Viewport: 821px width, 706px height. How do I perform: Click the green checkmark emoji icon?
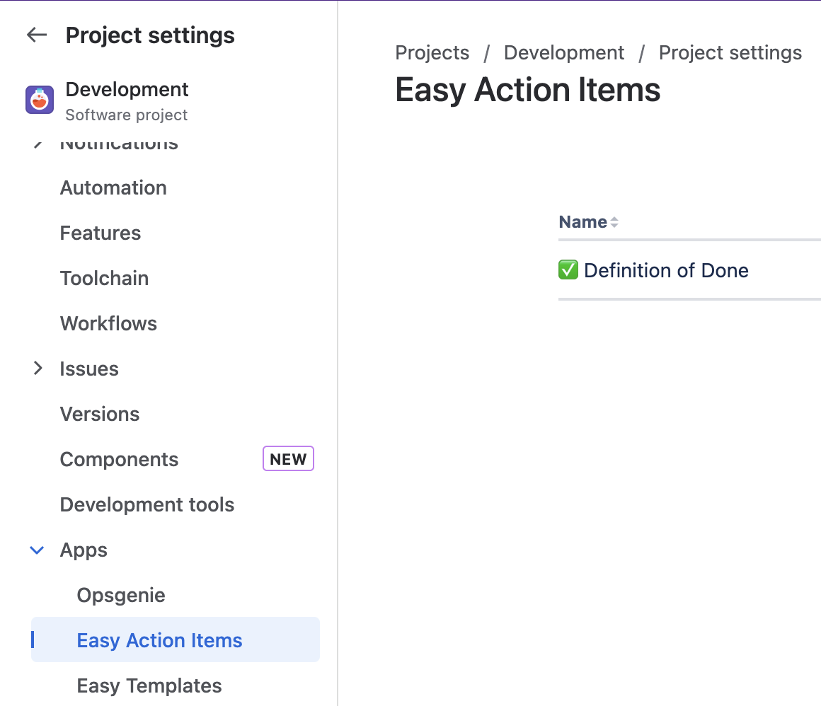pyautogui.click(x=568, y=270)
